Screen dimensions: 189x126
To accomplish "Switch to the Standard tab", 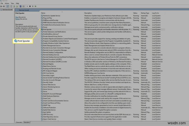I will point(26,122).
